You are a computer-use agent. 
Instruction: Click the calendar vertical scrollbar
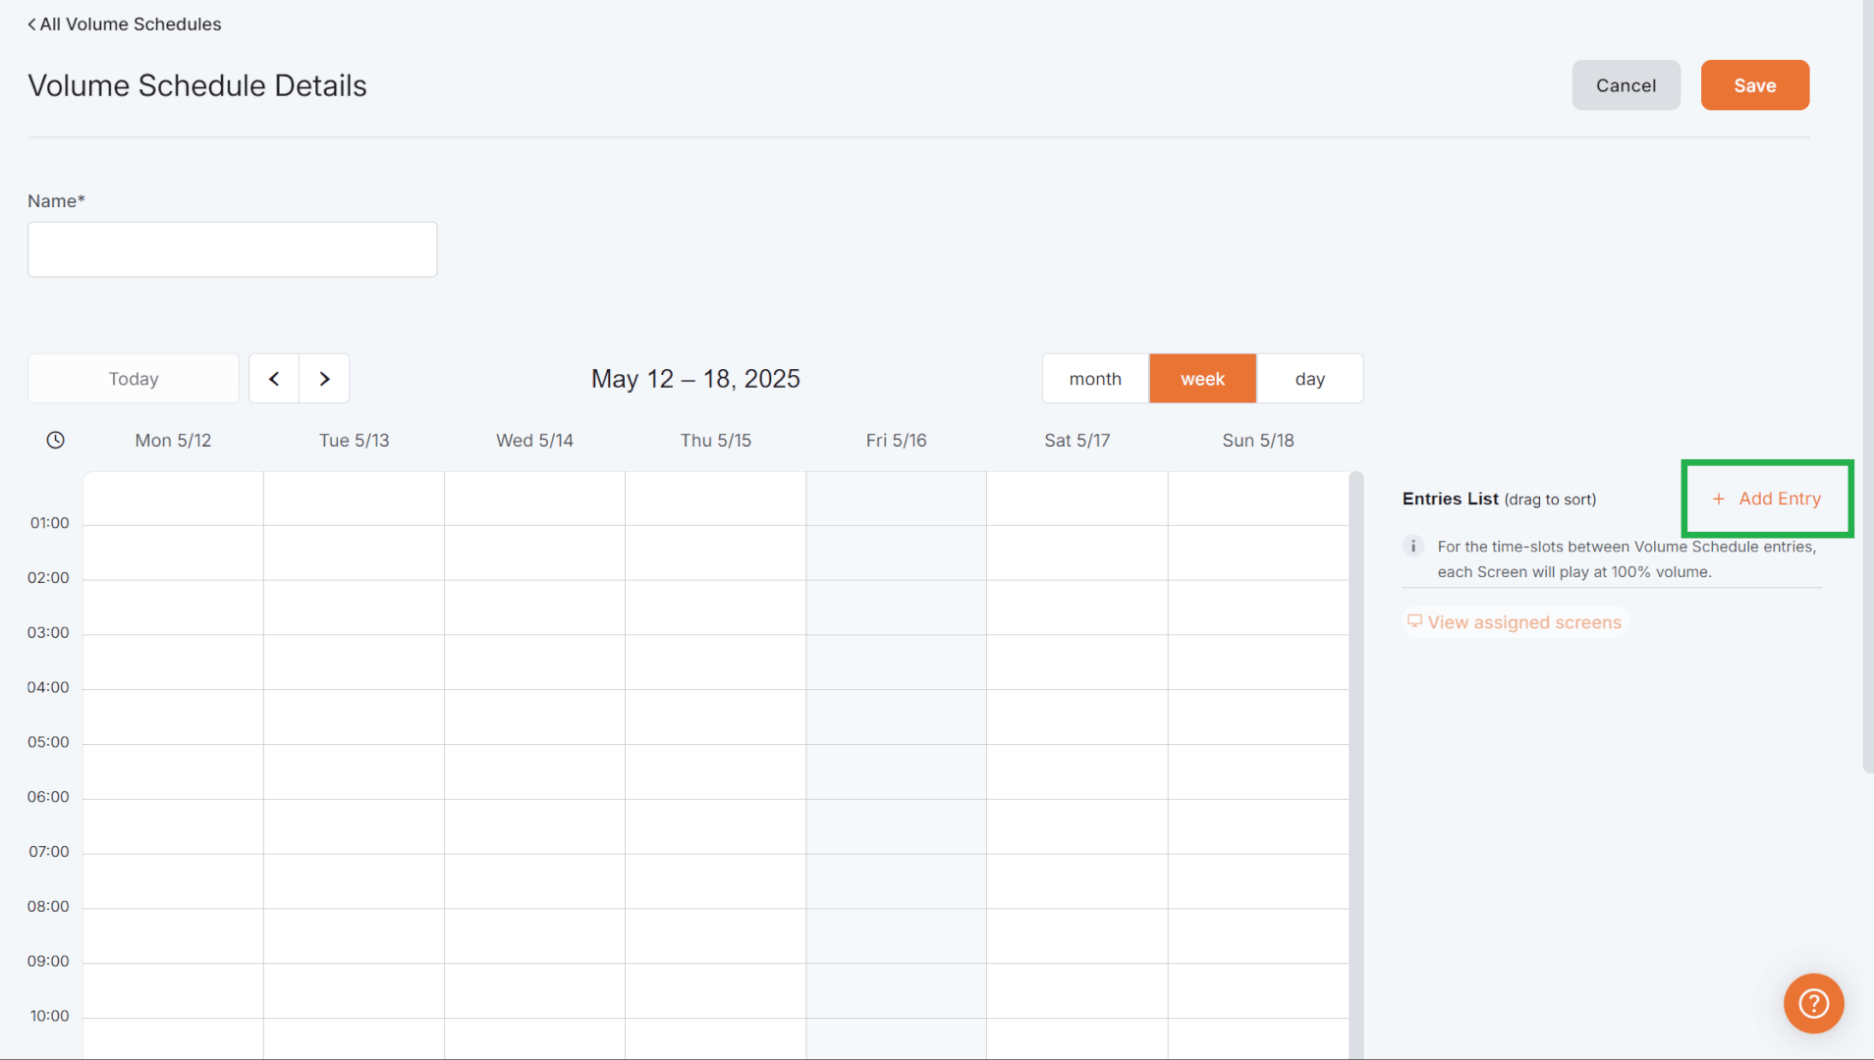(1356, 766)
